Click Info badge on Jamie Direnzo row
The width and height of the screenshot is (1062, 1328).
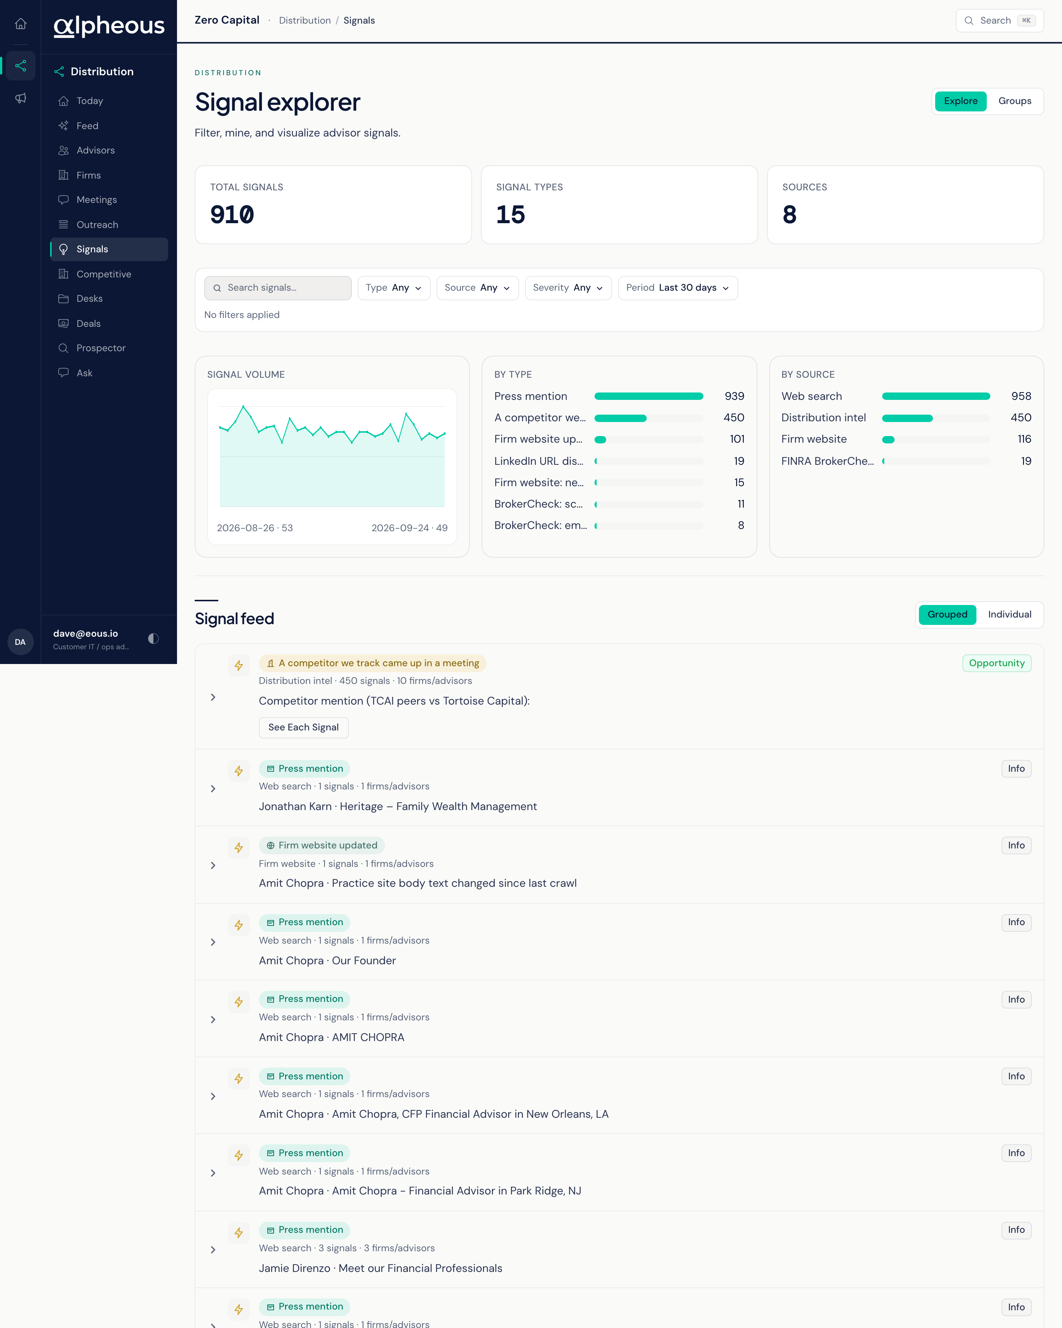1016,1230
